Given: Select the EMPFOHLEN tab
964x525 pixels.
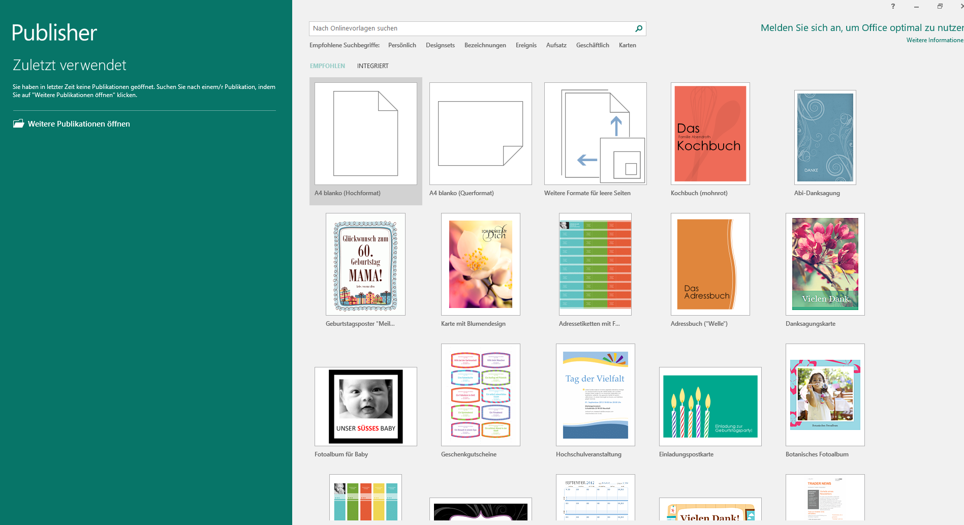Looking at the screenshot, I should (327, 66).
